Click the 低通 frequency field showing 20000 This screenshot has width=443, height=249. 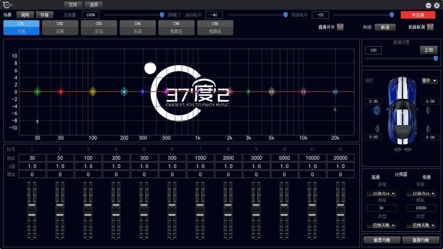tap(421, 208)
